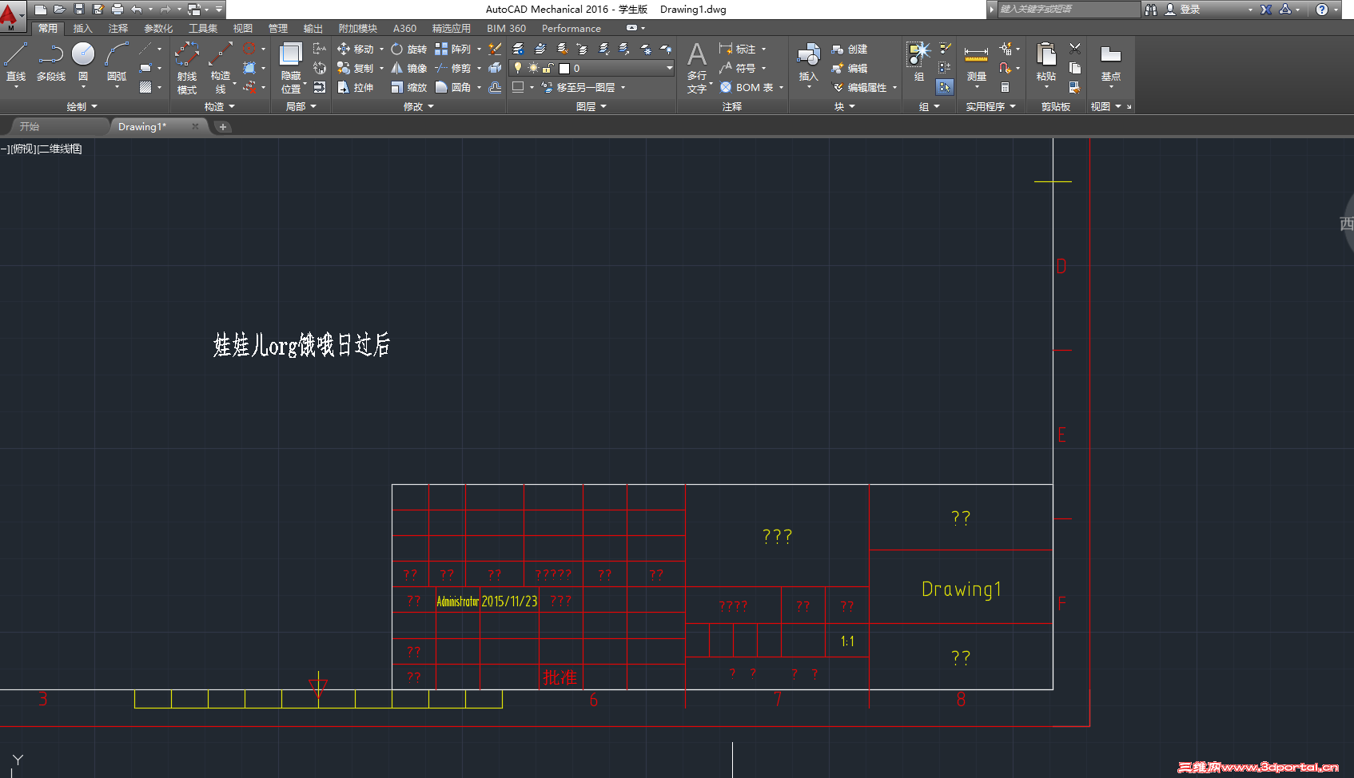Open the 插入 block insert tool
Screen dimensions: 1354x778
point(809,62)
